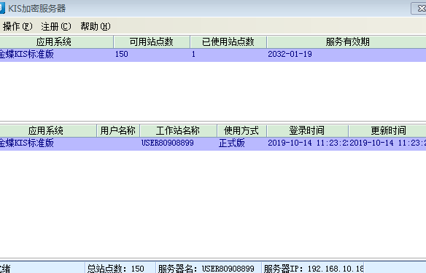
Task: Click the 服务有效期 column header
Action: pyautogui.click(x=346, y=41)
